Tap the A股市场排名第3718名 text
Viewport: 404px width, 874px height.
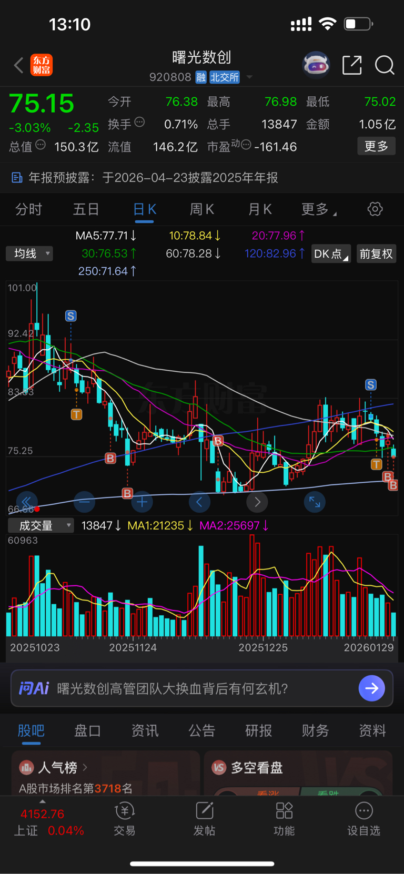76,788
